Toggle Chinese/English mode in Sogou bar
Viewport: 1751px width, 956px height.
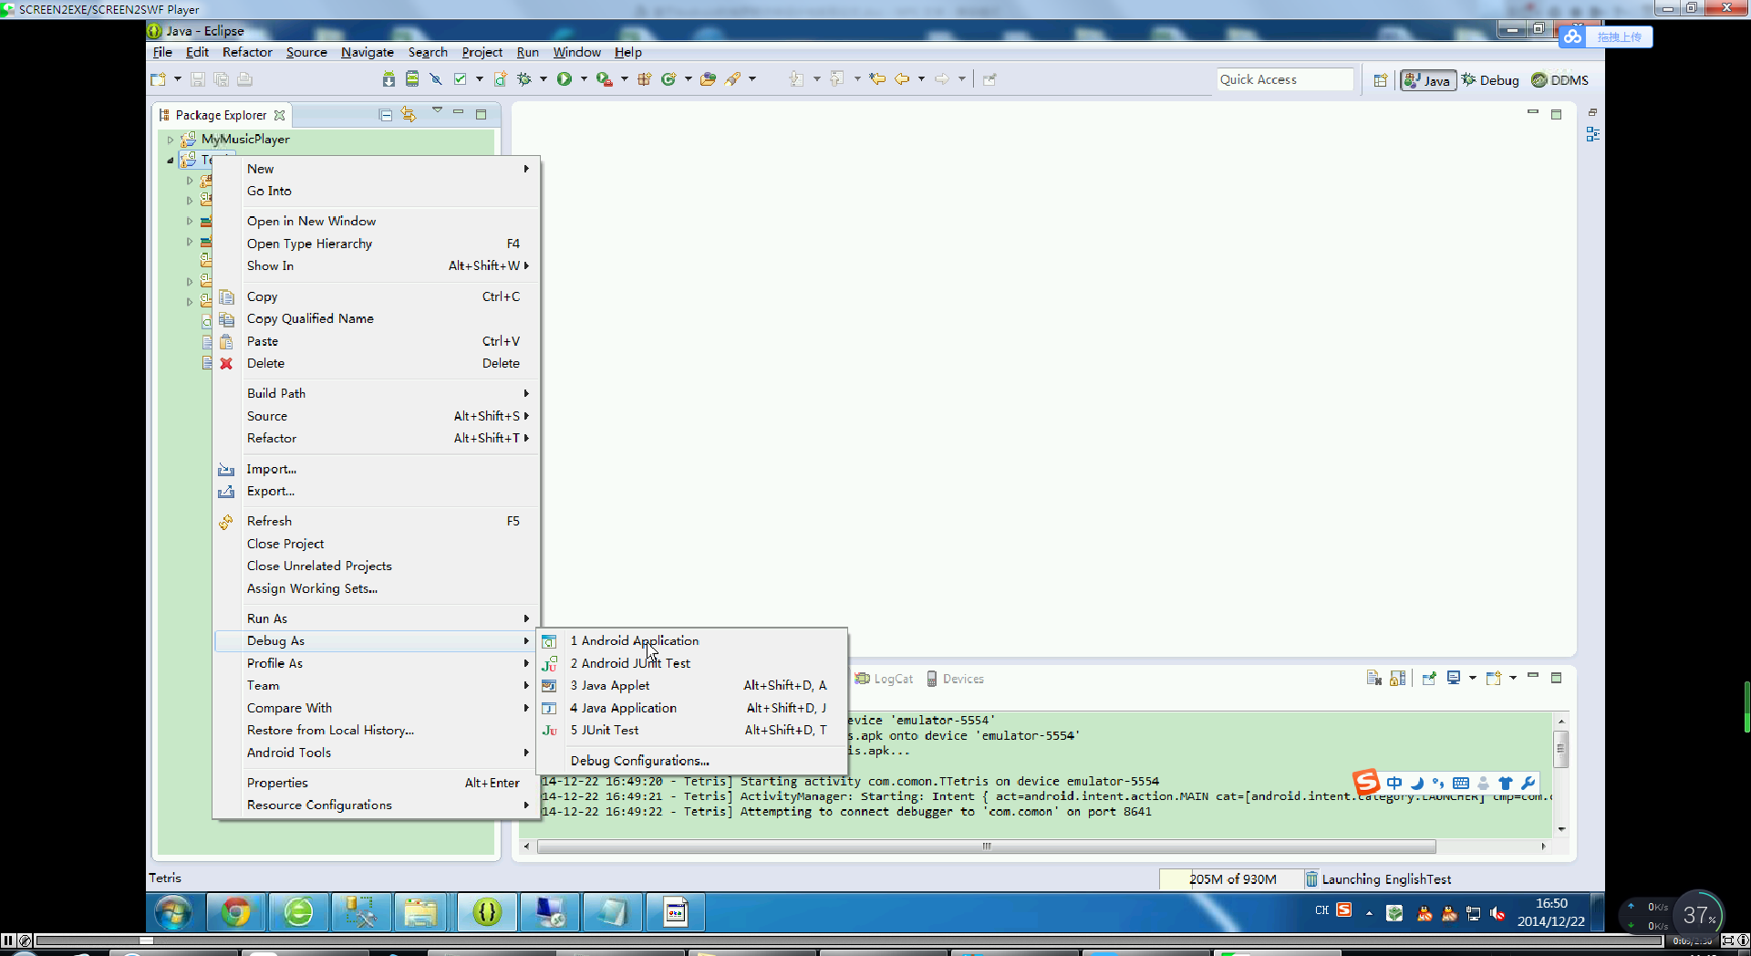[1394, 783]
